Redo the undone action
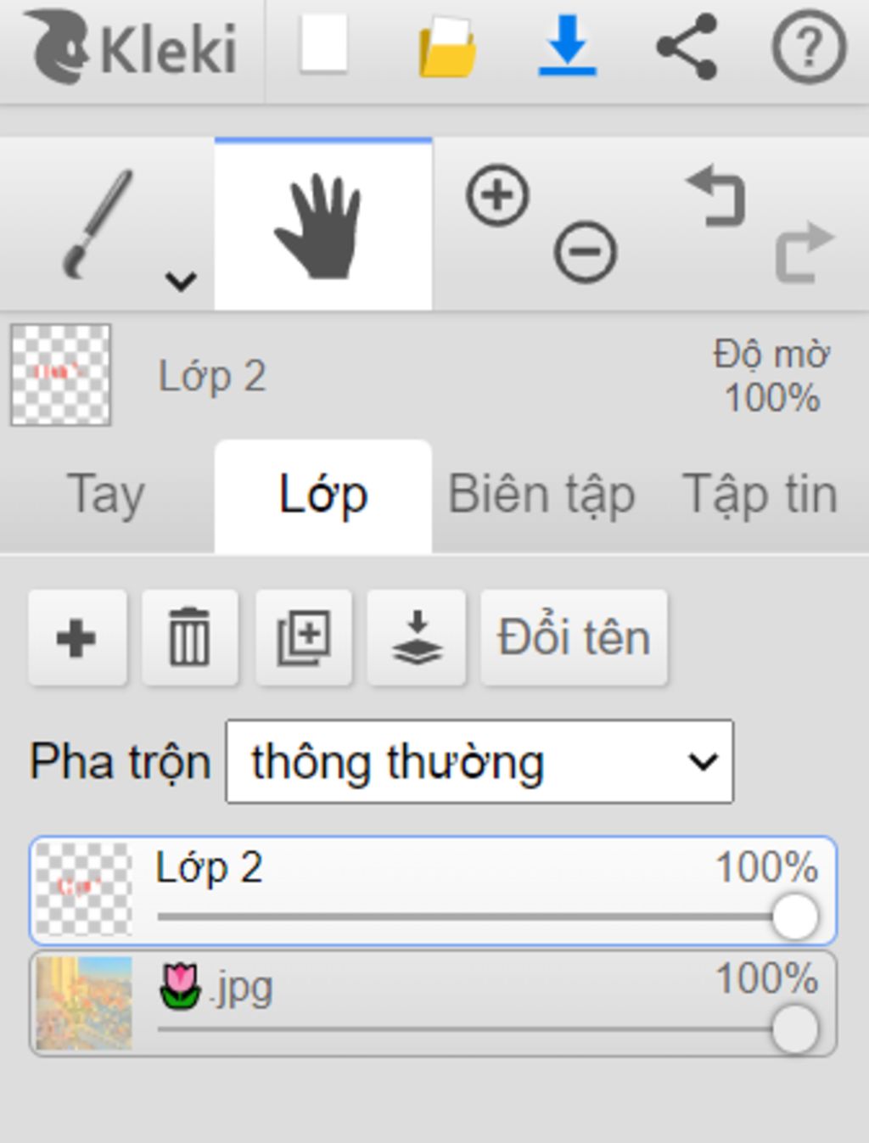The image size is (869, 1143). click(805, 252)
